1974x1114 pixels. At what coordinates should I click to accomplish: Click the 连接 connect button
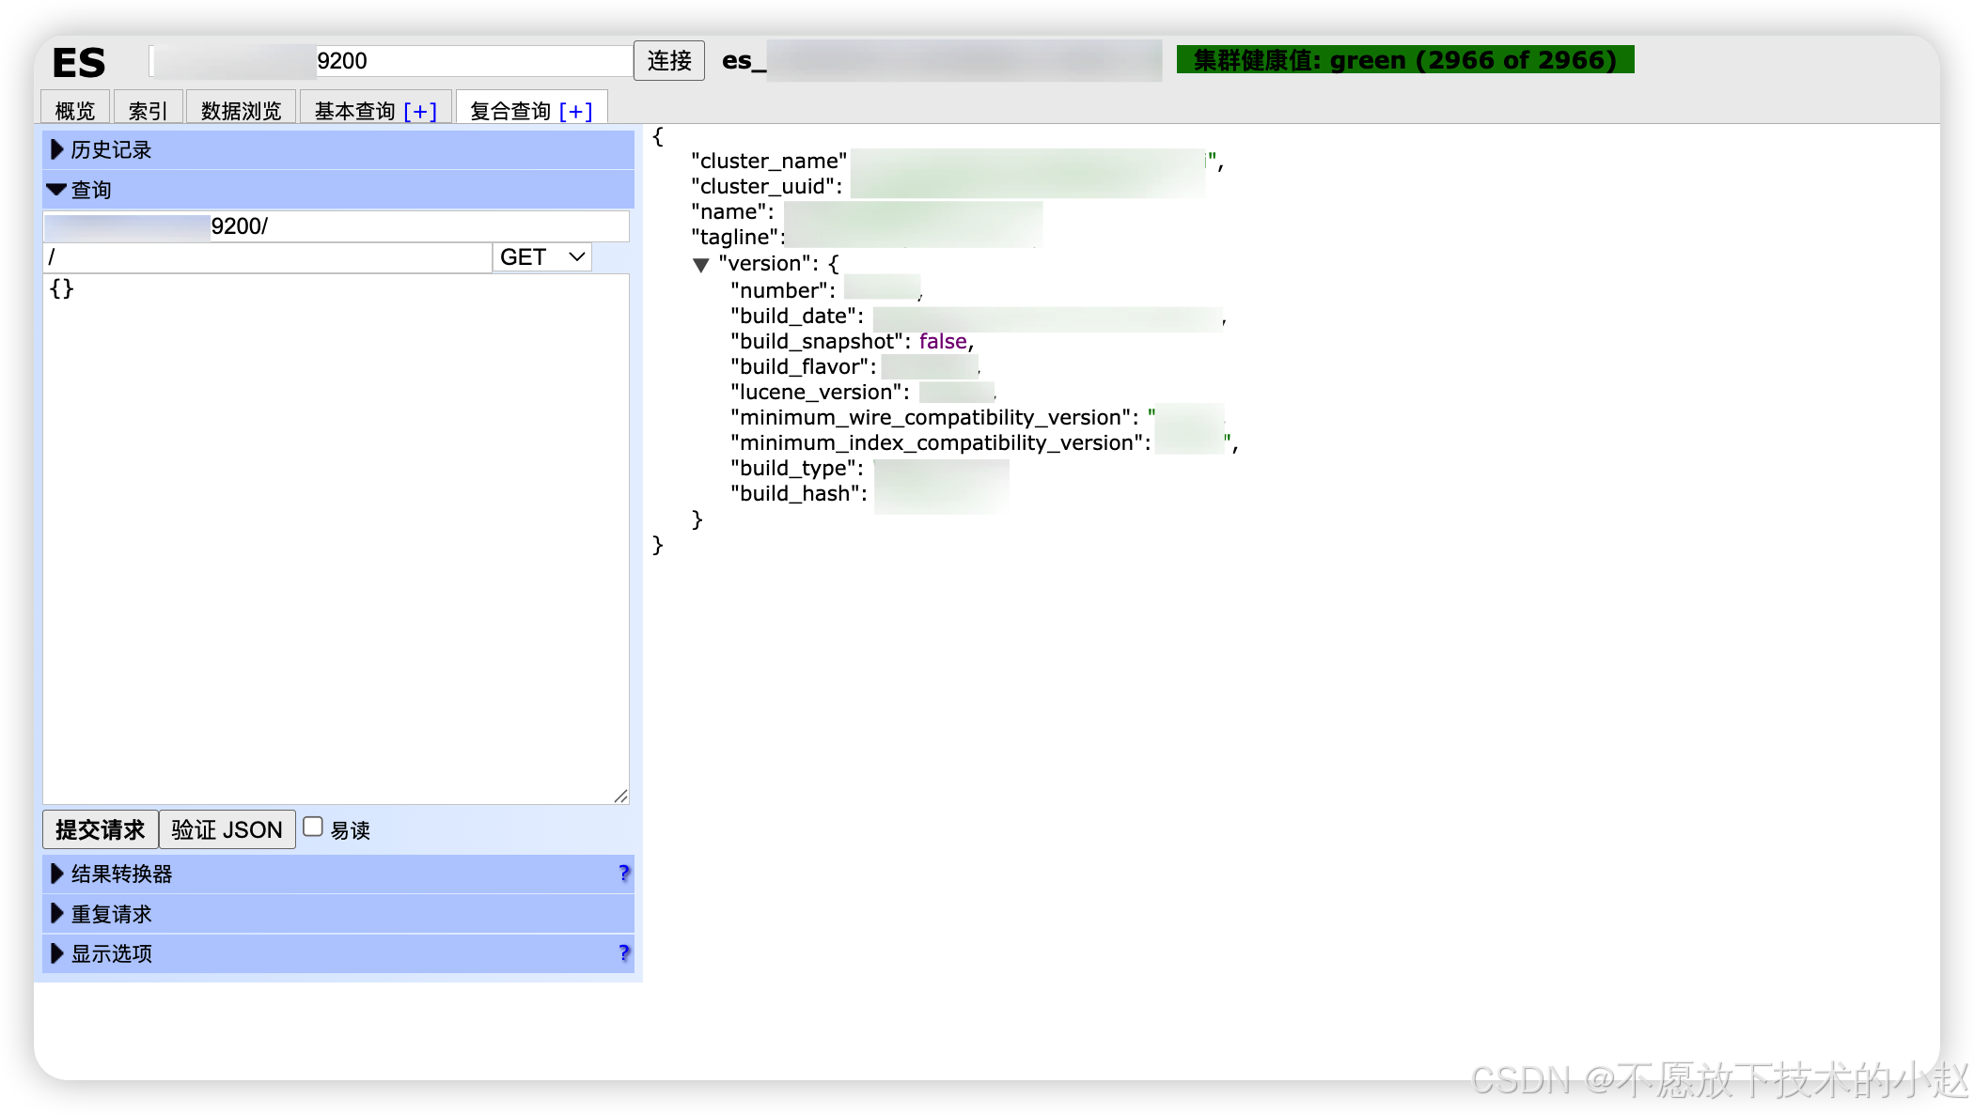(668, 61)
